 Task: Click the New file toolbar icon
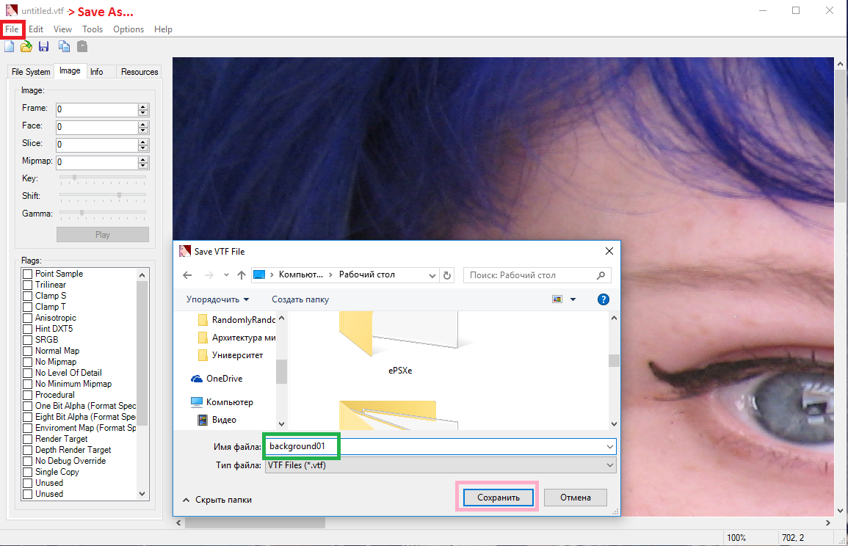click(10, 46)
